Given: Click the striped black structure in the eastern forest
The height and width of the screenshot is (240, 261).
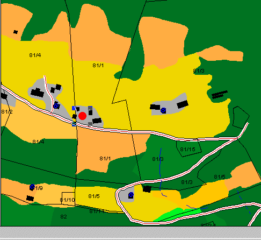Looking at the screenshot, I should [220, 94].
